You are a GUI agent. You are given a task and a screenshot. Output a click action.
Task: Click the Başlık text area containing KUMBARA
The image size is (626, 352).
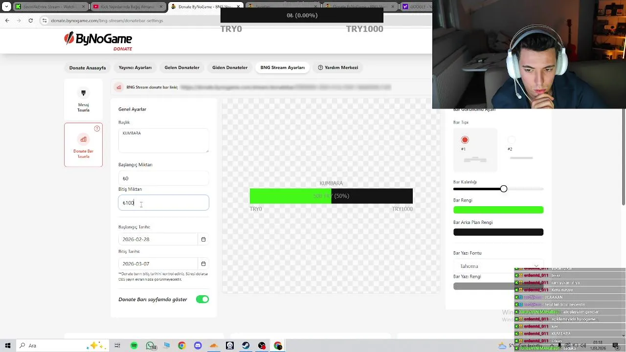[163, 141]
